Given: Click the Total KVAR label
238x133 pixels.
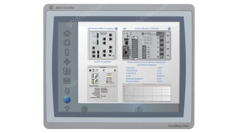Looking at the screenshot, I should [132, 71].
